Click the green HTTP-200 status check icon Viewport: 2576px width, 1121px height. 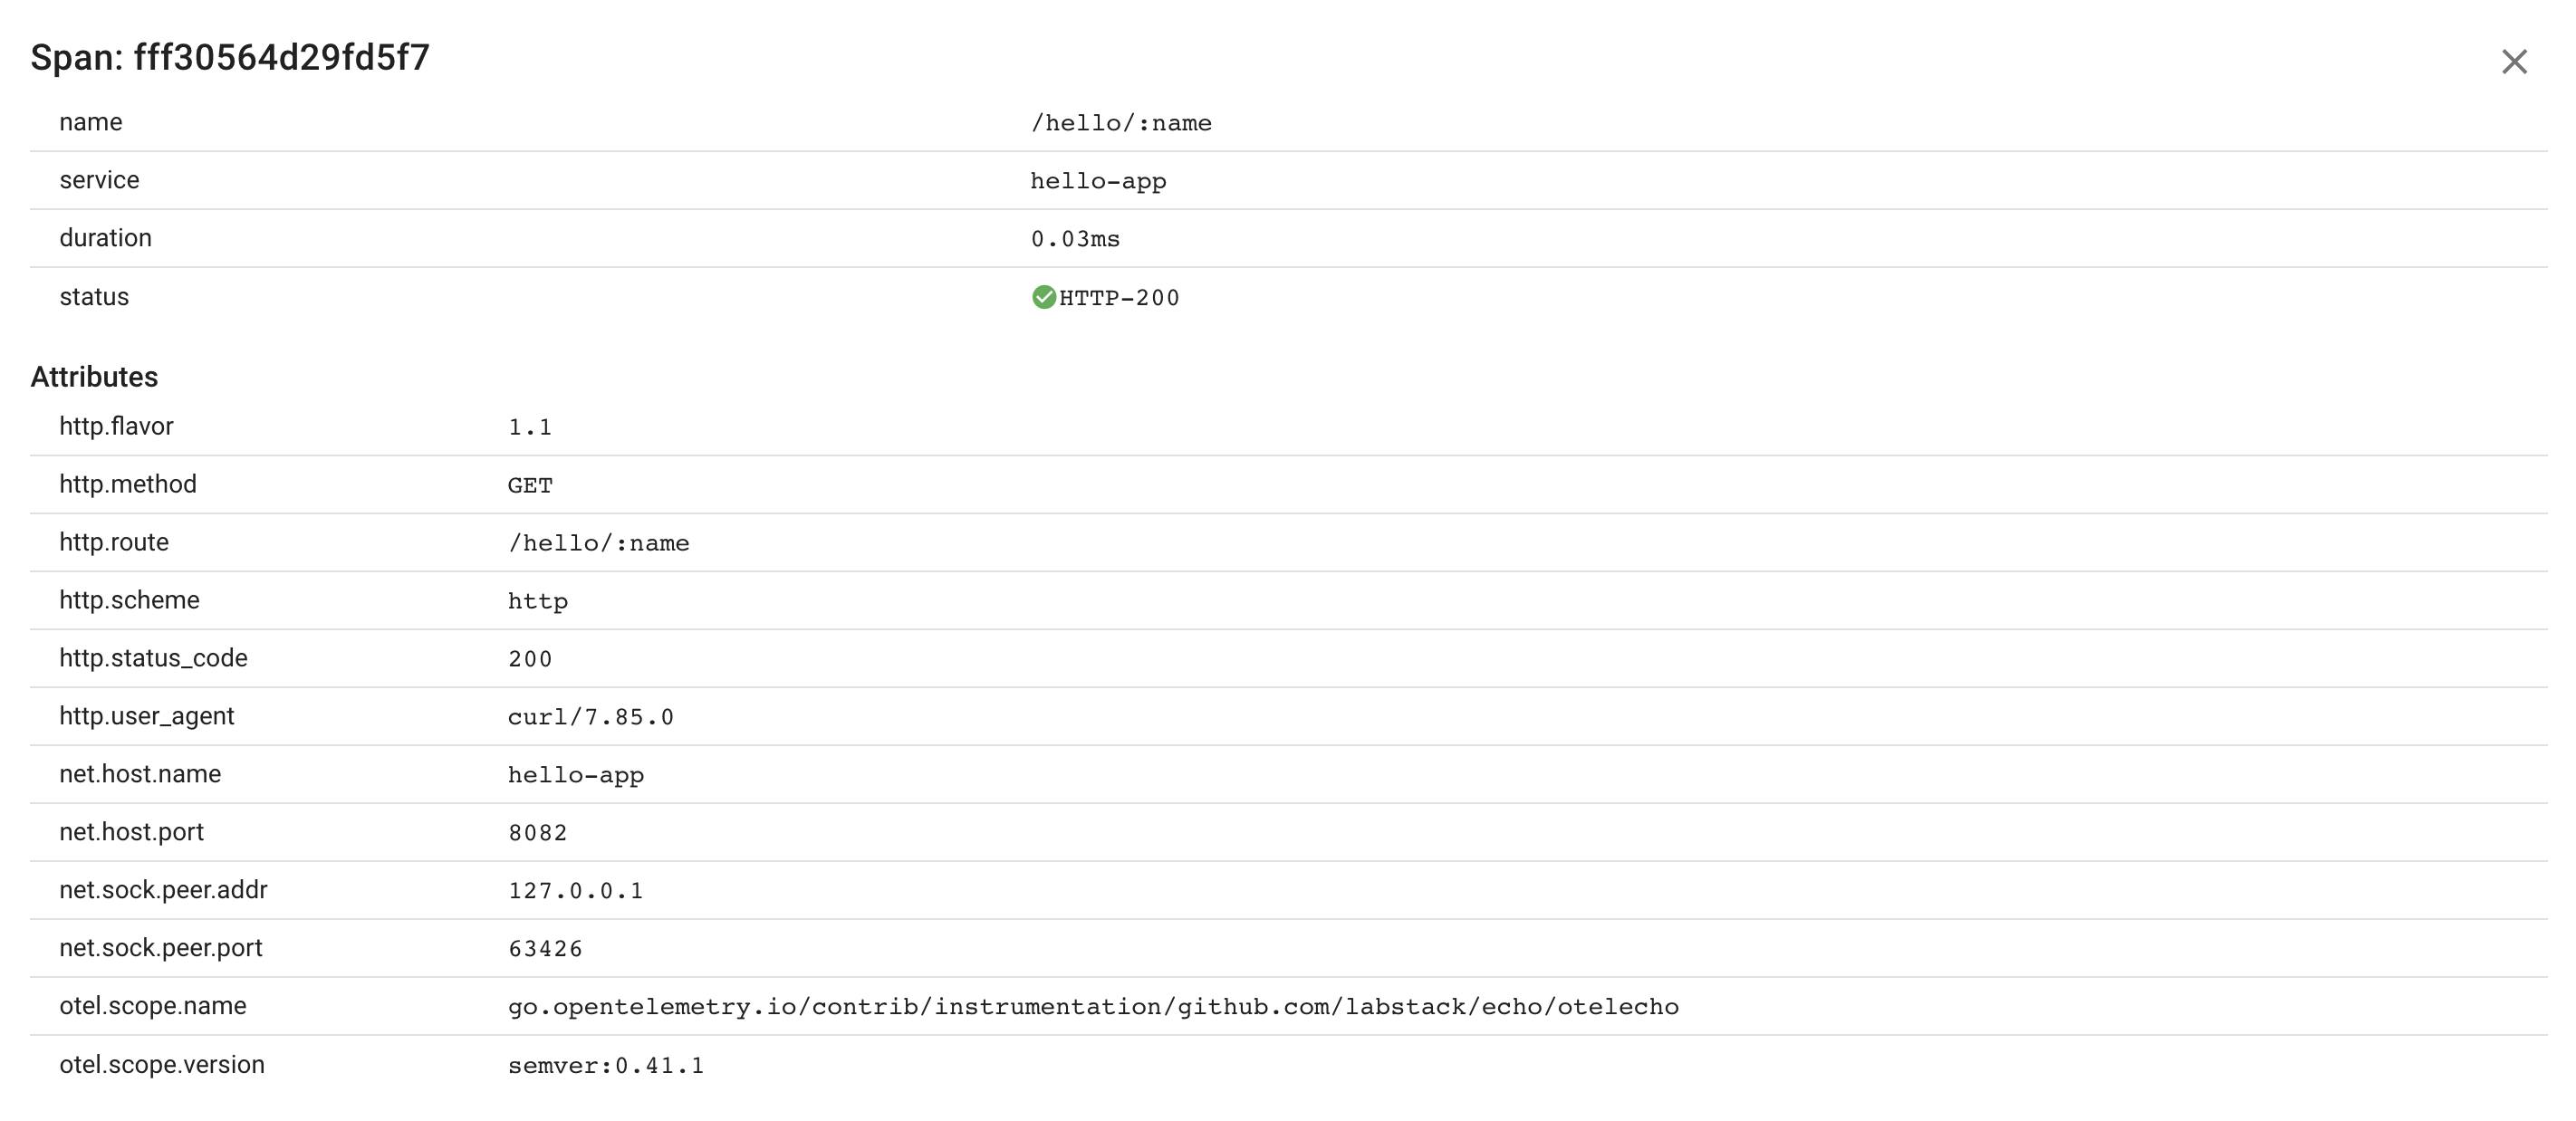(1043, 297)
